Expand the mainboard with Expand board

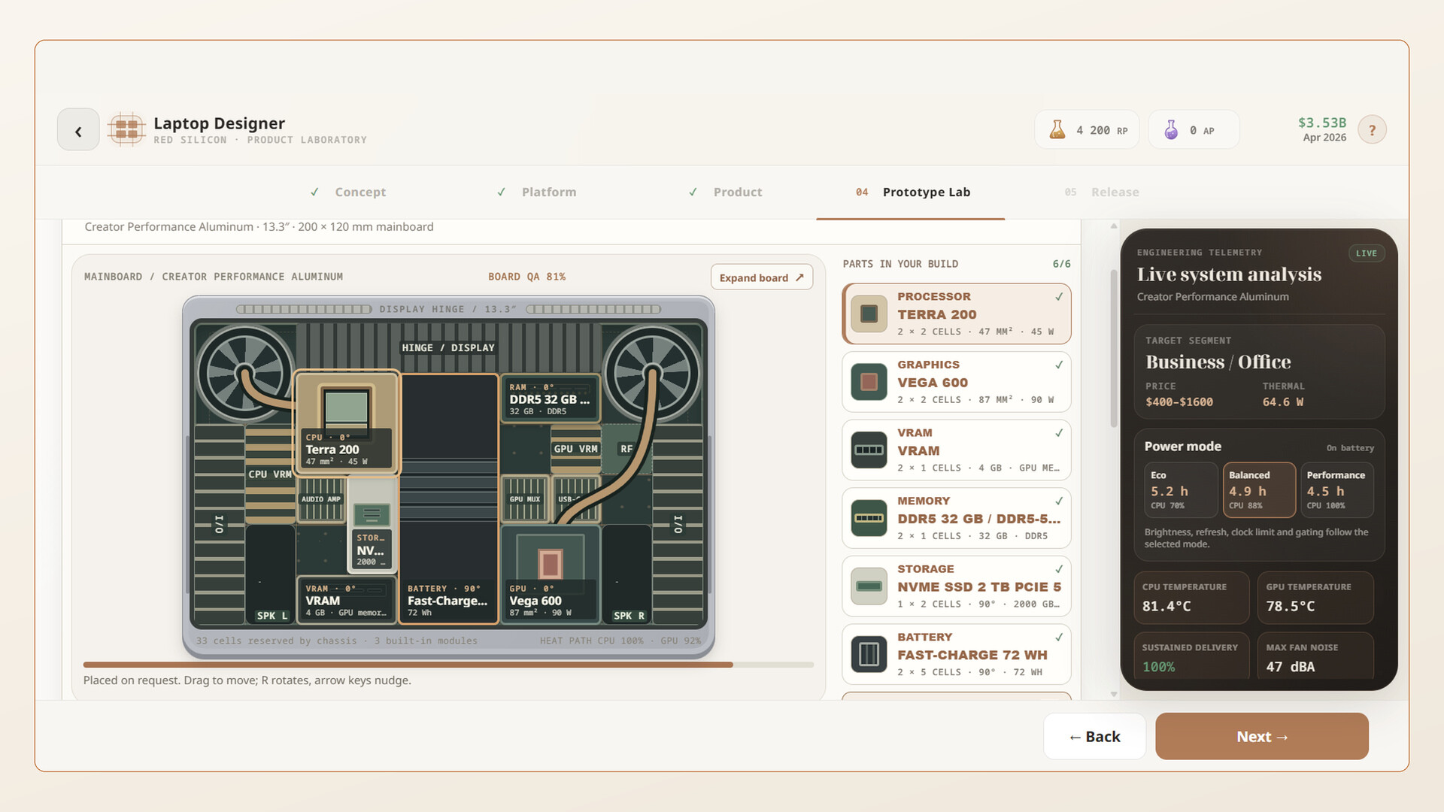coord(761,277)
